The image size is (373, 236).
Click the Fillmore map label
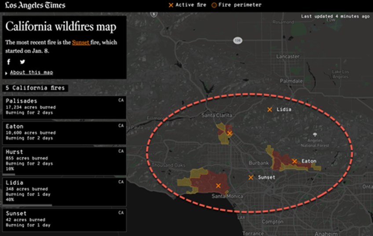coord(155,118)
